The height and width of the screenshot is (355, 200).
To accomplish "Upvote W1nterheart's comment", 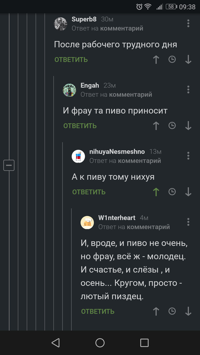I will point(156,311).
